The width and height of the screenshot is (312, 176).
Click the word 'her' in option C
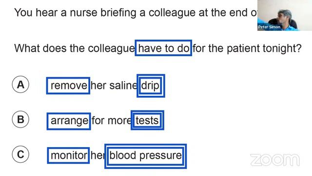click(x=97, y=155)
